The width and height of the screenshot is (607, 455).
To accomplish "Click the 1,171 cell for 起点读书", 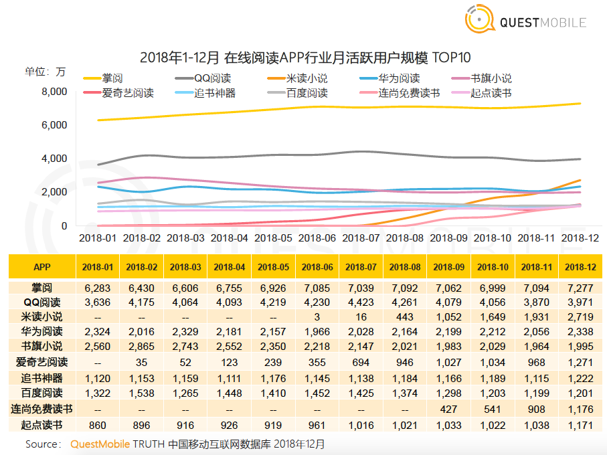I will click(580, 426).
